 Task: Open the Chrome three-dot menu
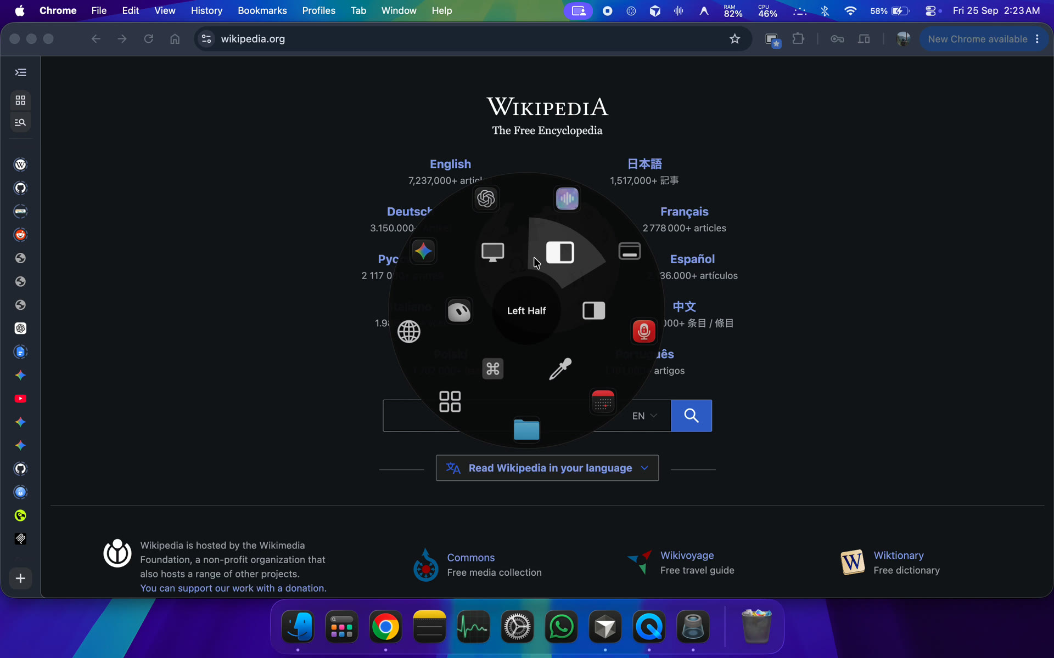(x=1037, y=39)
